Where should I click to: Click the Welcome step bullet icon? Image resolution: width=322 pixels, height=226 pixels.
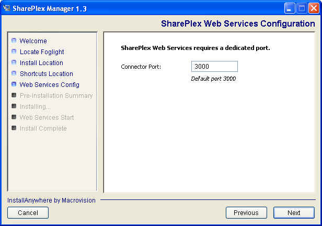[14, 41]
